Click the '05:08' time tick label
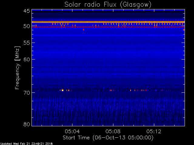 (113, 131)
